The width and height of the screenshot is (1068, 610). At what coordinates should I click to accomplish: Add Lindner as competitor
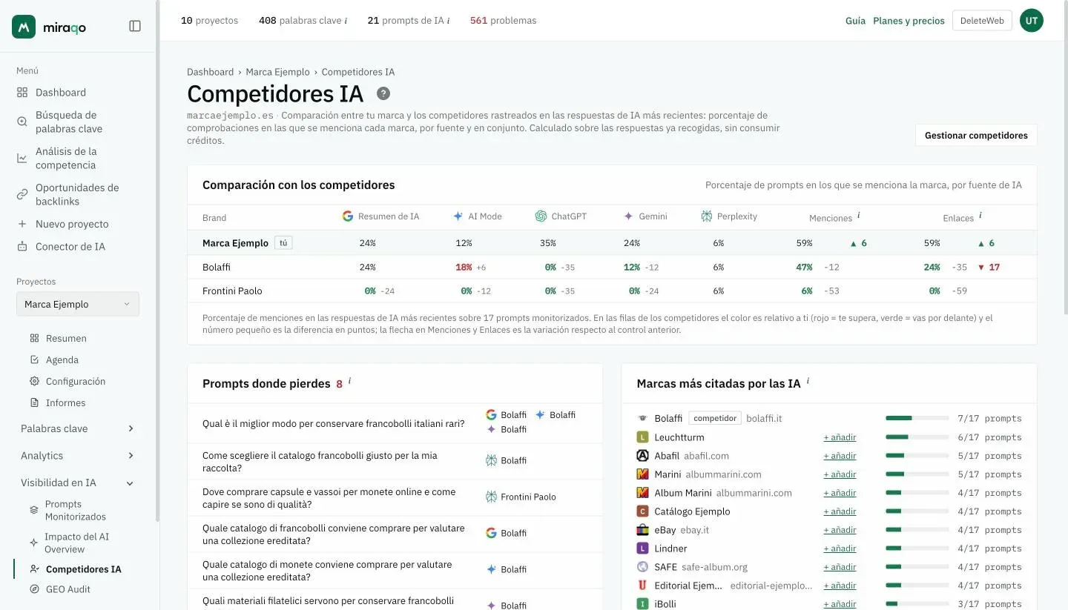click(x=840, y=548)
